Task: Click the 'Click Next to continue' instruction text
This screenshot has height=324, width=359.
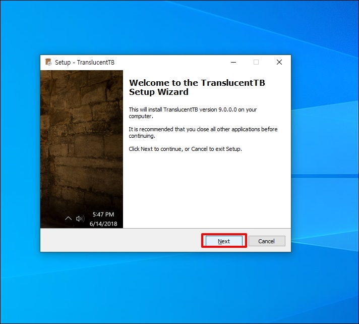Action: point(185,149)
